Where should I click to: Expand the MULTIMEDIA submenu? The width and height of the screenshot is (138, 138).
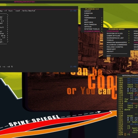(92, 24)
